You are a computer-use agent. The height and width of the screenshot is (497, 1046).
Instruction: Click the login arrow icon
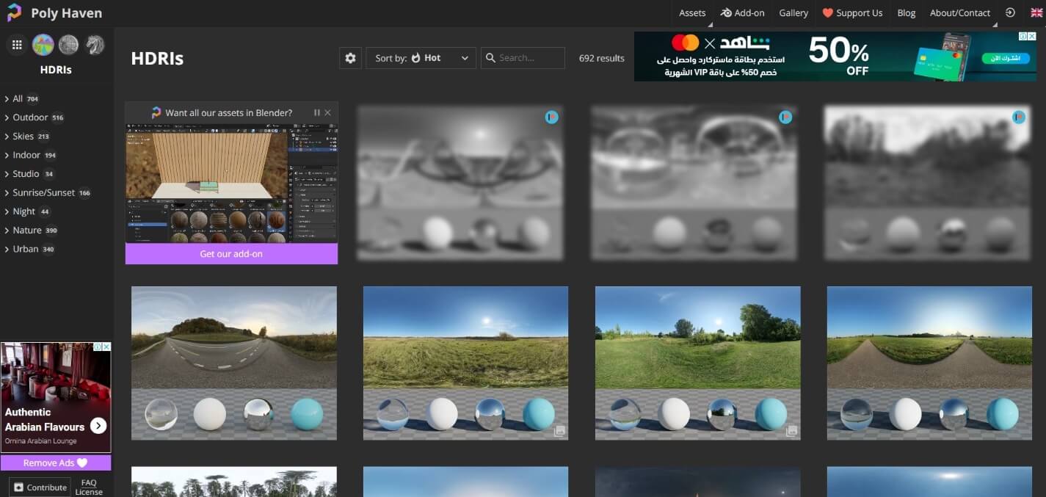(x=1010, y=12)
